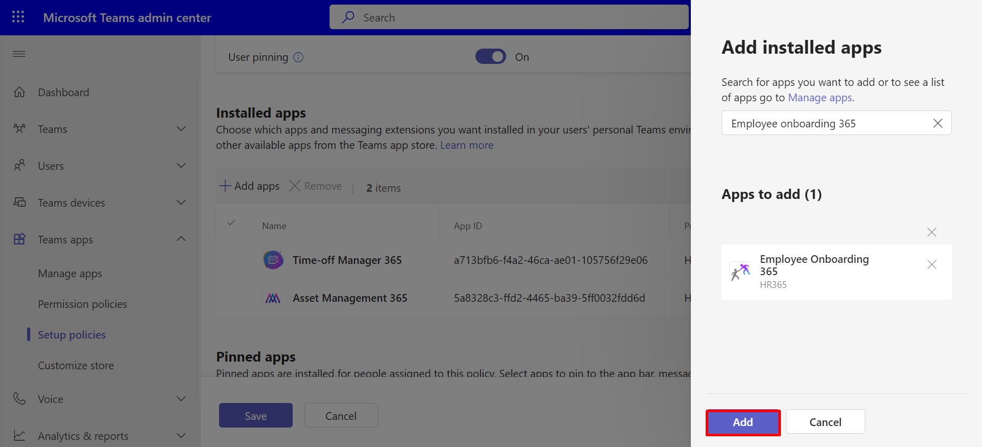Expand the Analytics & reports chevron
The width and height of the screenshot is (982, 447).
[181, 436]
